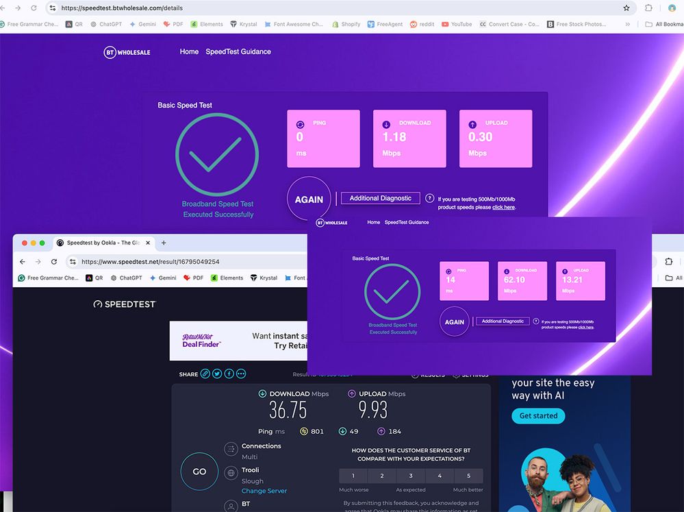Screen dimensions: 684x512
Task: Click the Connections mode icon
Action: pos(231,450)
